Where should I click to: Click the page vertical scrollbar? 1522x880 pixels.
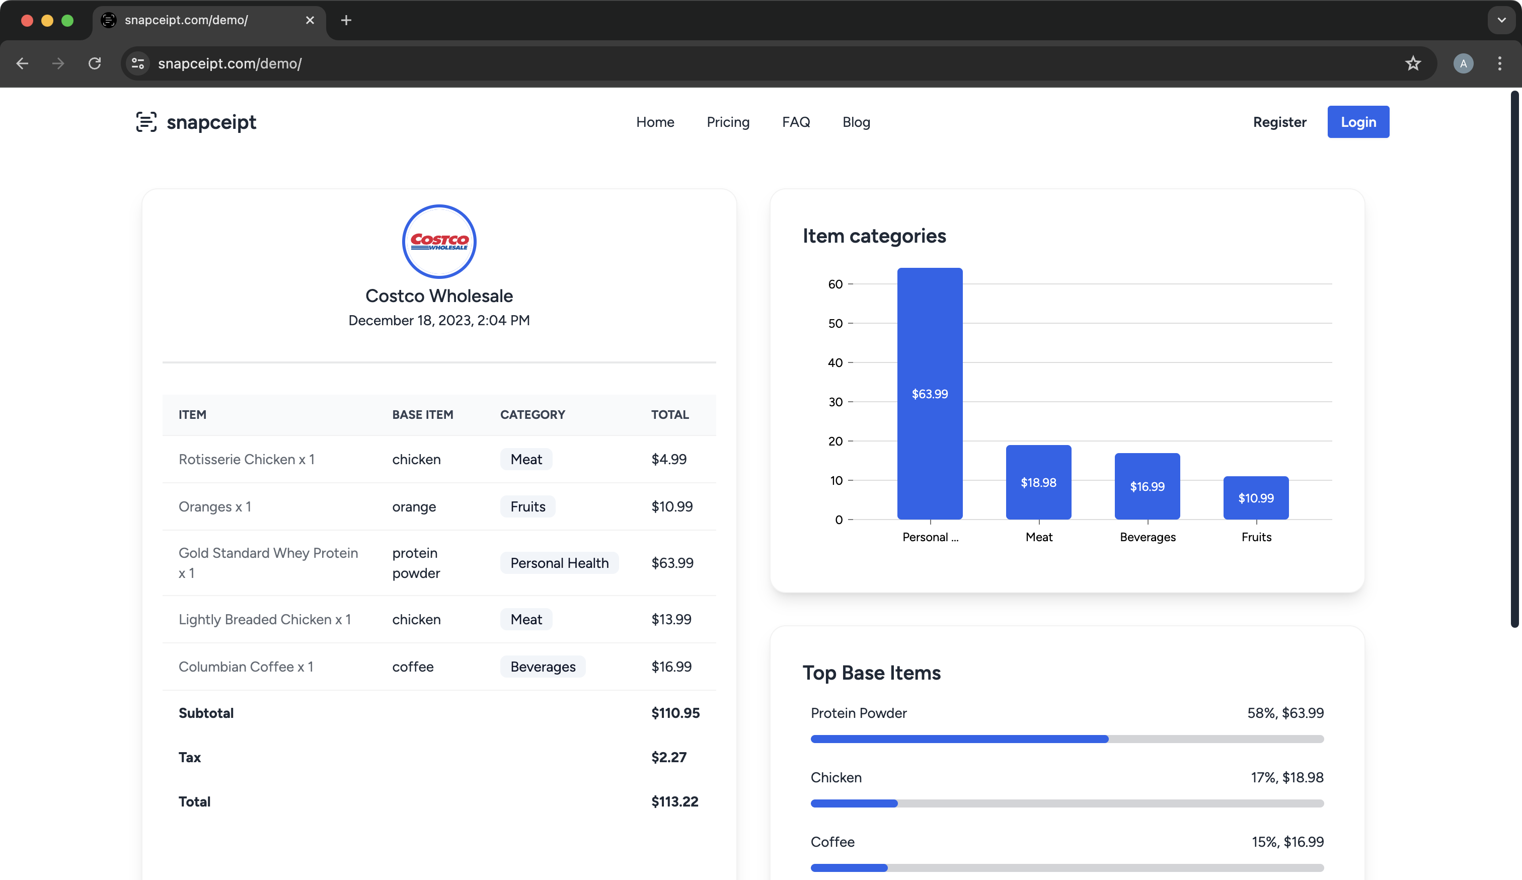point(1514,359)
